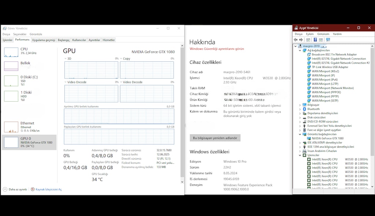Open the Video Encode graph dropdown

tap(65, 82)
